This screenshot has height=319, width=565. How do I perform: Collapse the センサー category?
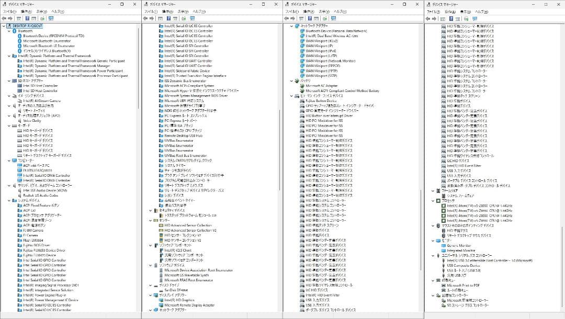[x=151, y=220]
